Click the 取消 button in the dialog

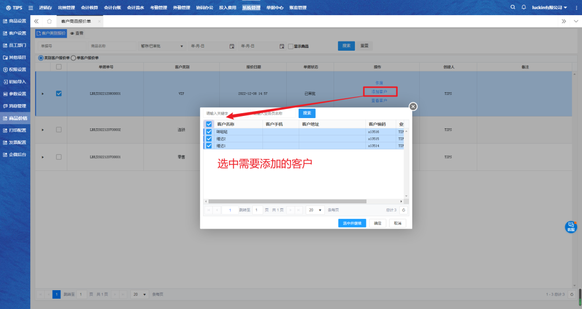397,223
